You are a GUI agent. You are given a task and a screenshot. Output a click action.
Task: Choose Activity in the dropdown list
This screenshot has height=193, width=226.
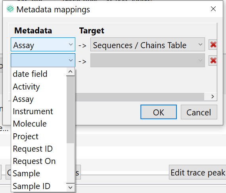point(26,87)
